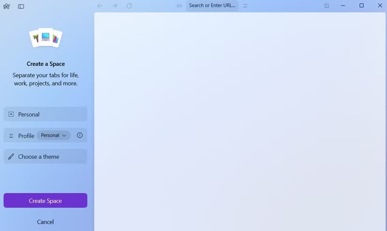Click the Zen browser logo icon

7,6
